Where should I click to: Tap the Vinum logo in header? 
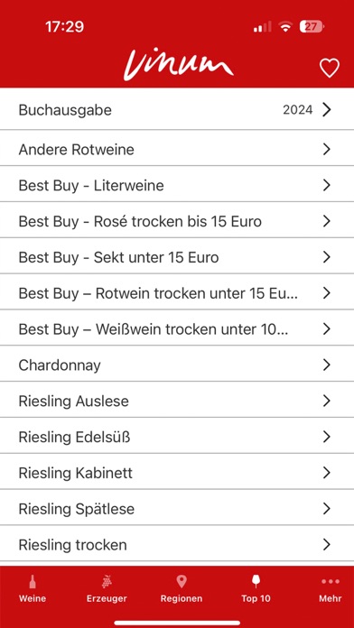pos(178,66)
